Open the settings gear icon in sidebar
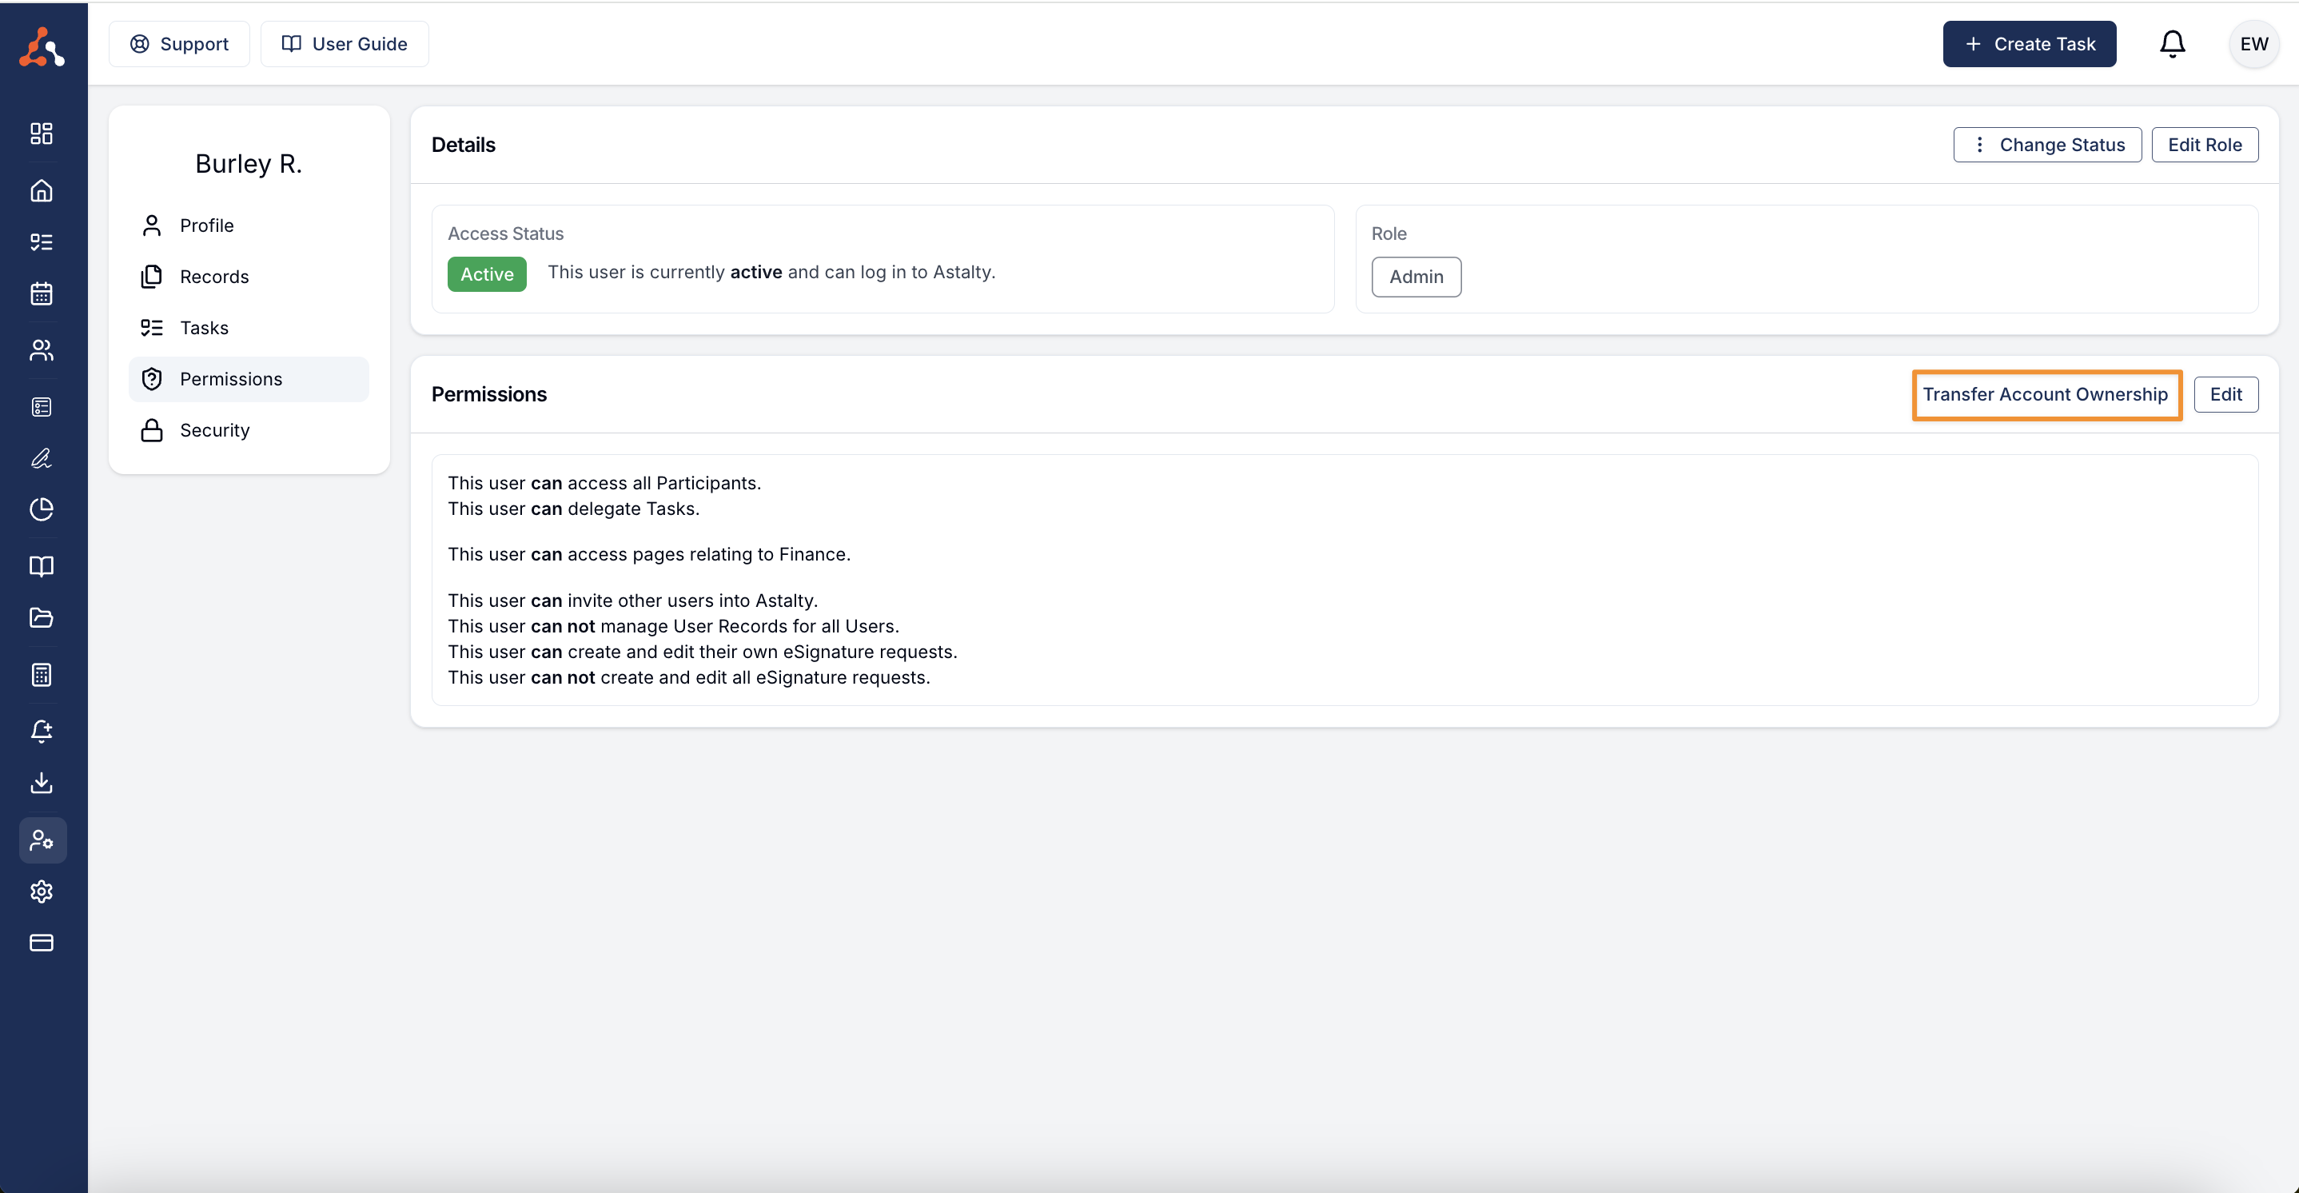This screenshot has height=1193, width=2299. pos(41,892)
